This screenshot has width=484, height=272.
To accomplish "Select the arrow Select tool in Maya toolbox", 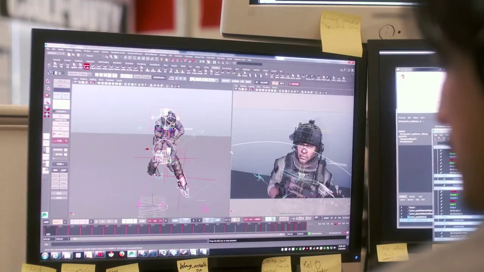I will [48, 81].
